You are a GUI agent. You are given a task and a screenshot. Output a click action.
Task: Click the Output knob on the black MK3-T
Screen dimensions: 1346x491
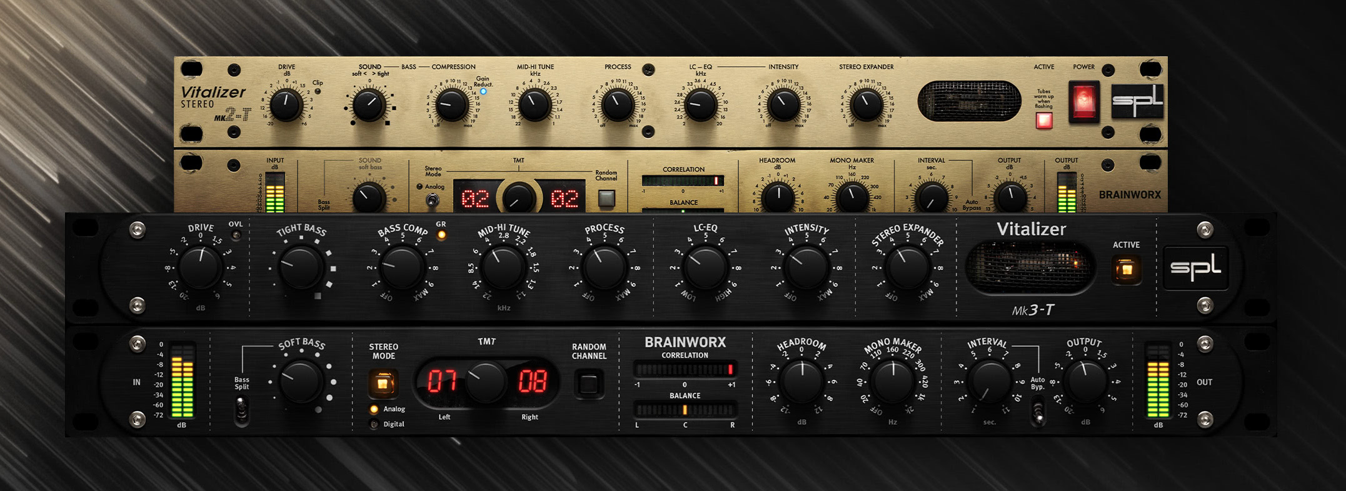point(1085,381)
